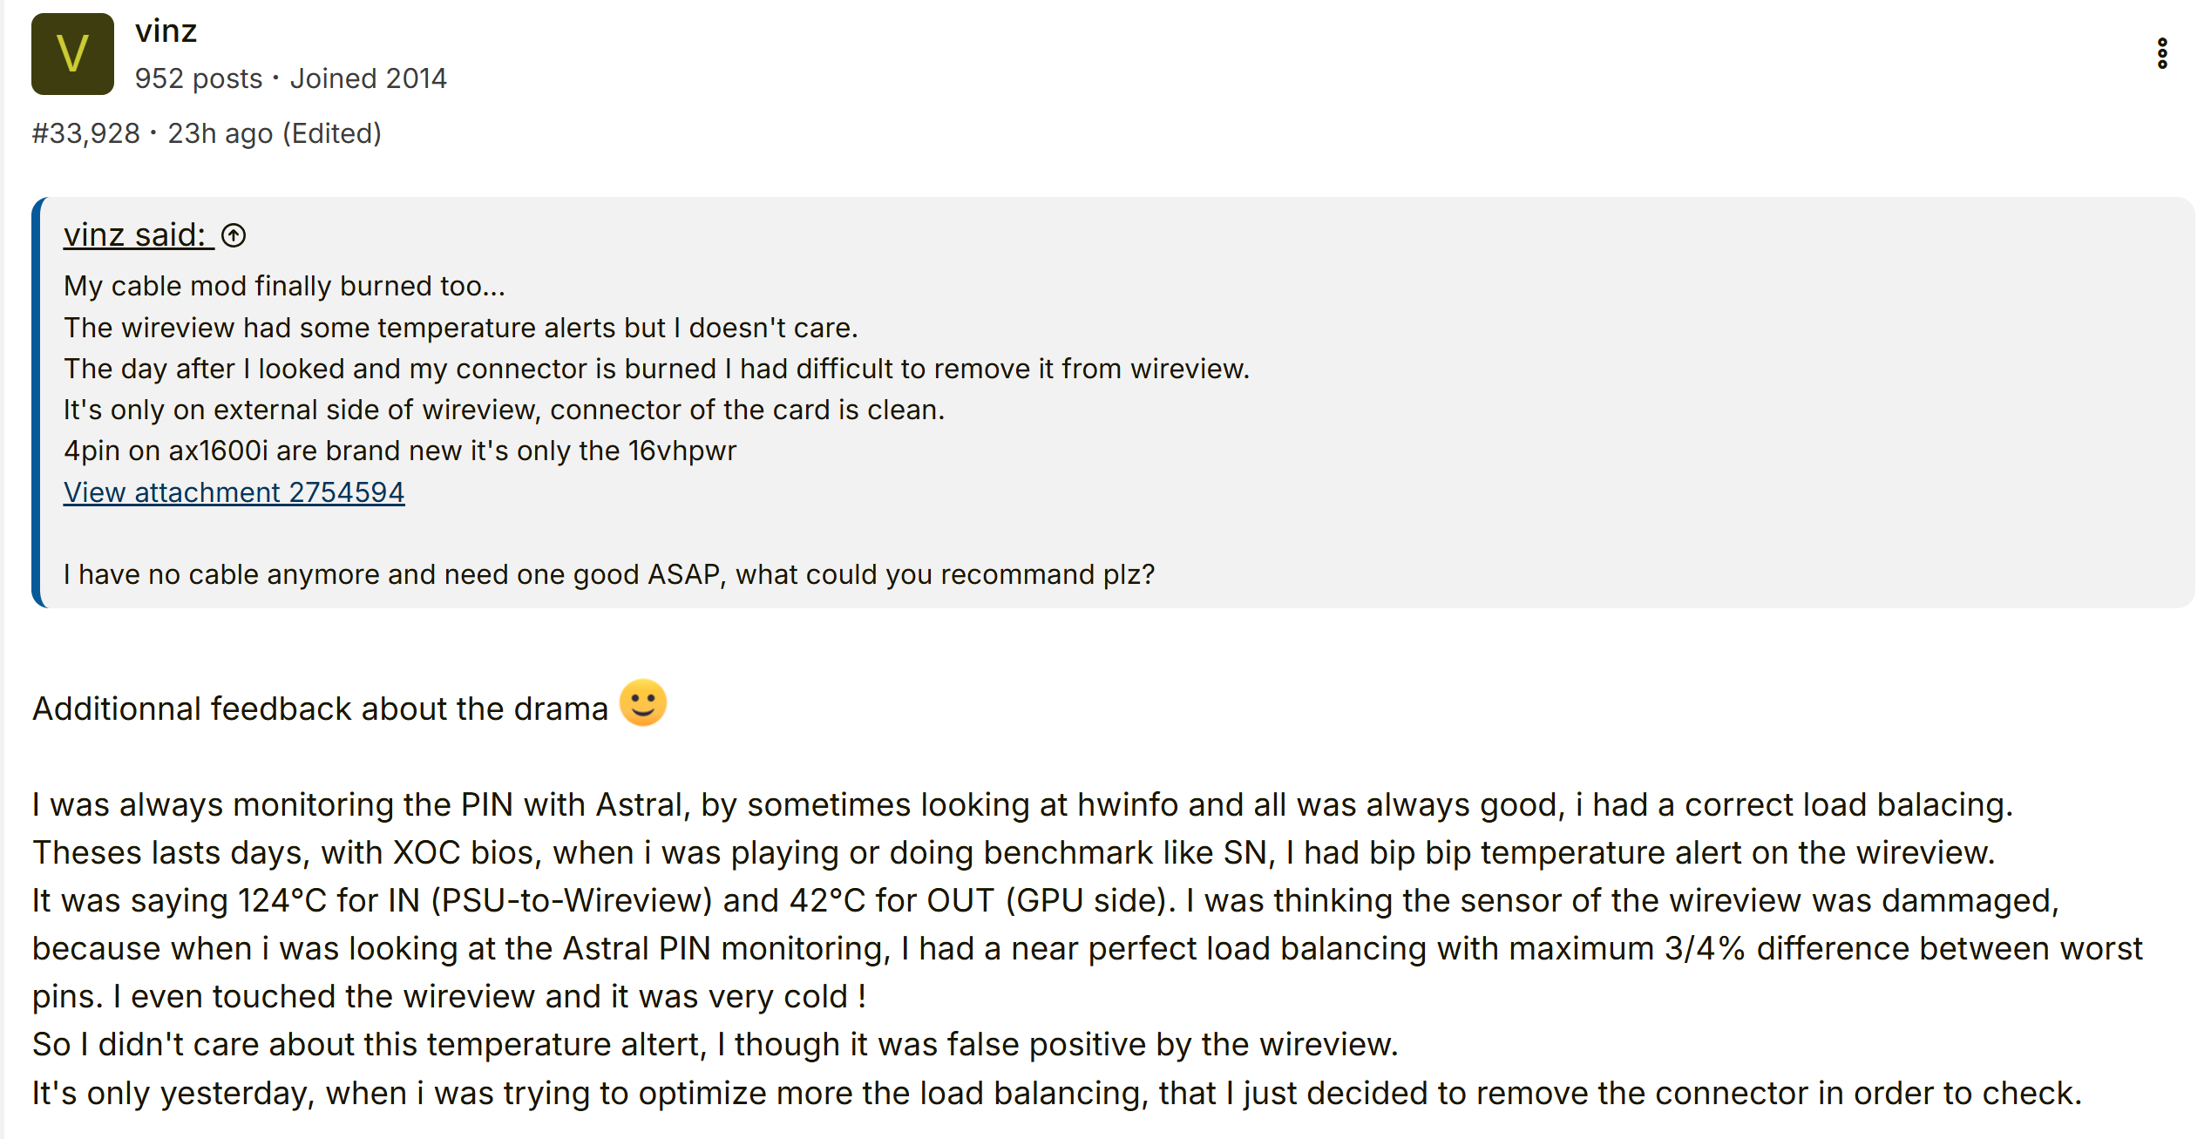Screen dimensions: 2211x1139
Task: Click the 'Joined 2014' text
Action: tap(368, 78)
